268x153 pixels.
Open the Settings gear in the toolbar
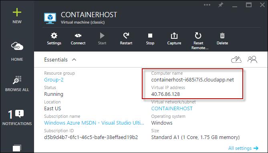pos(54,39)
